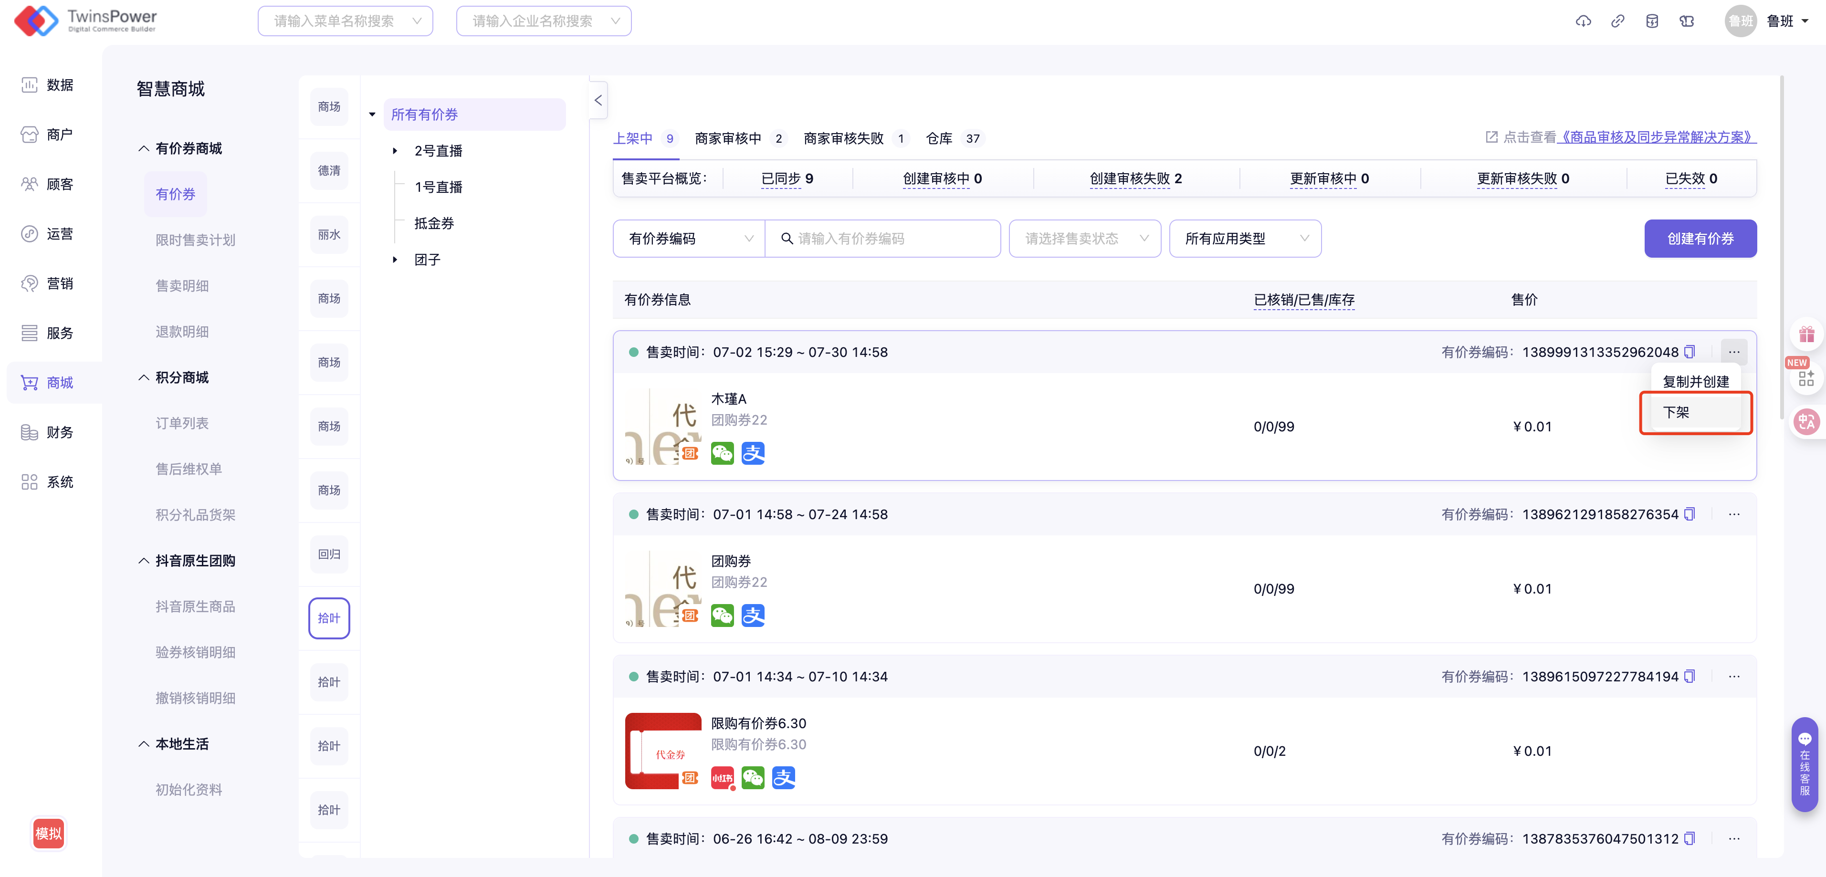Screen dimensions: 1826x877
Task: Click the online customer service button
Action: click(x=1804, y=764)
